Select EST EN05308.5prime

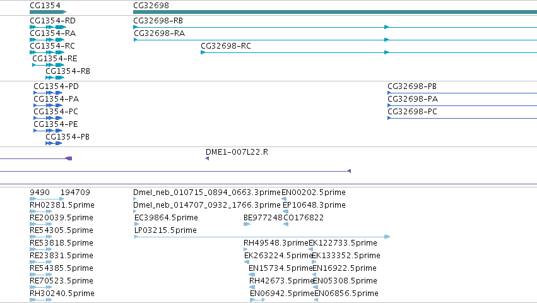tap(345, 281)
